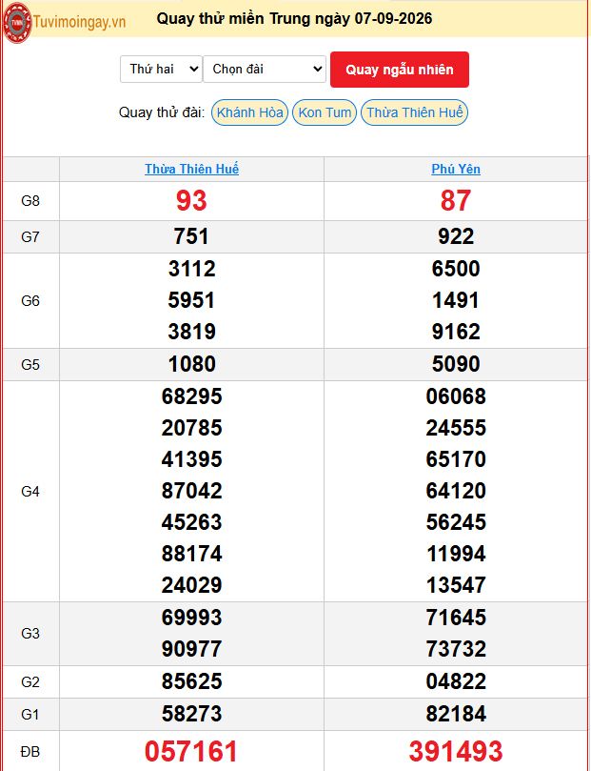Click the red G8 number 93
This screenshot has height=771, width=591.
pos(191,201)
